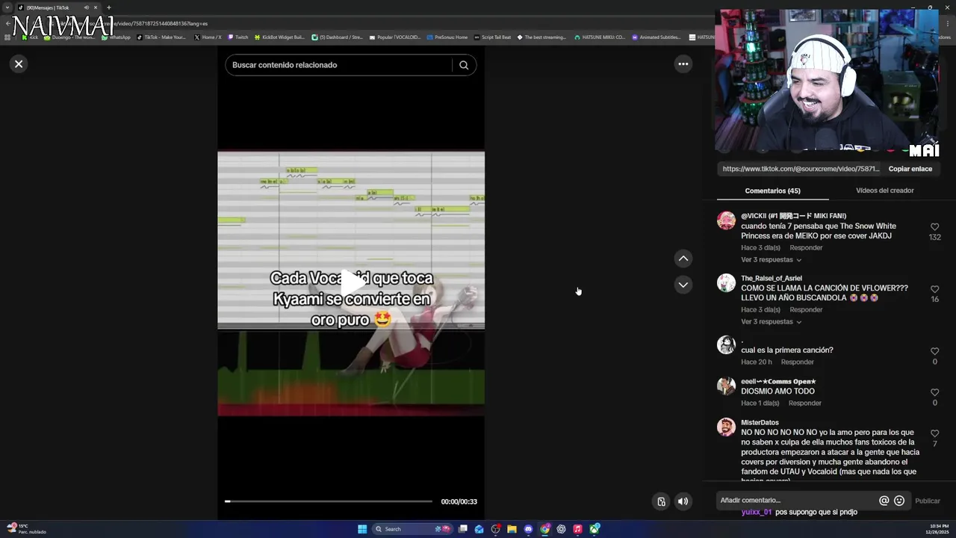
Task: Switch to Videos del creador tab
Action: coord(884,191)
